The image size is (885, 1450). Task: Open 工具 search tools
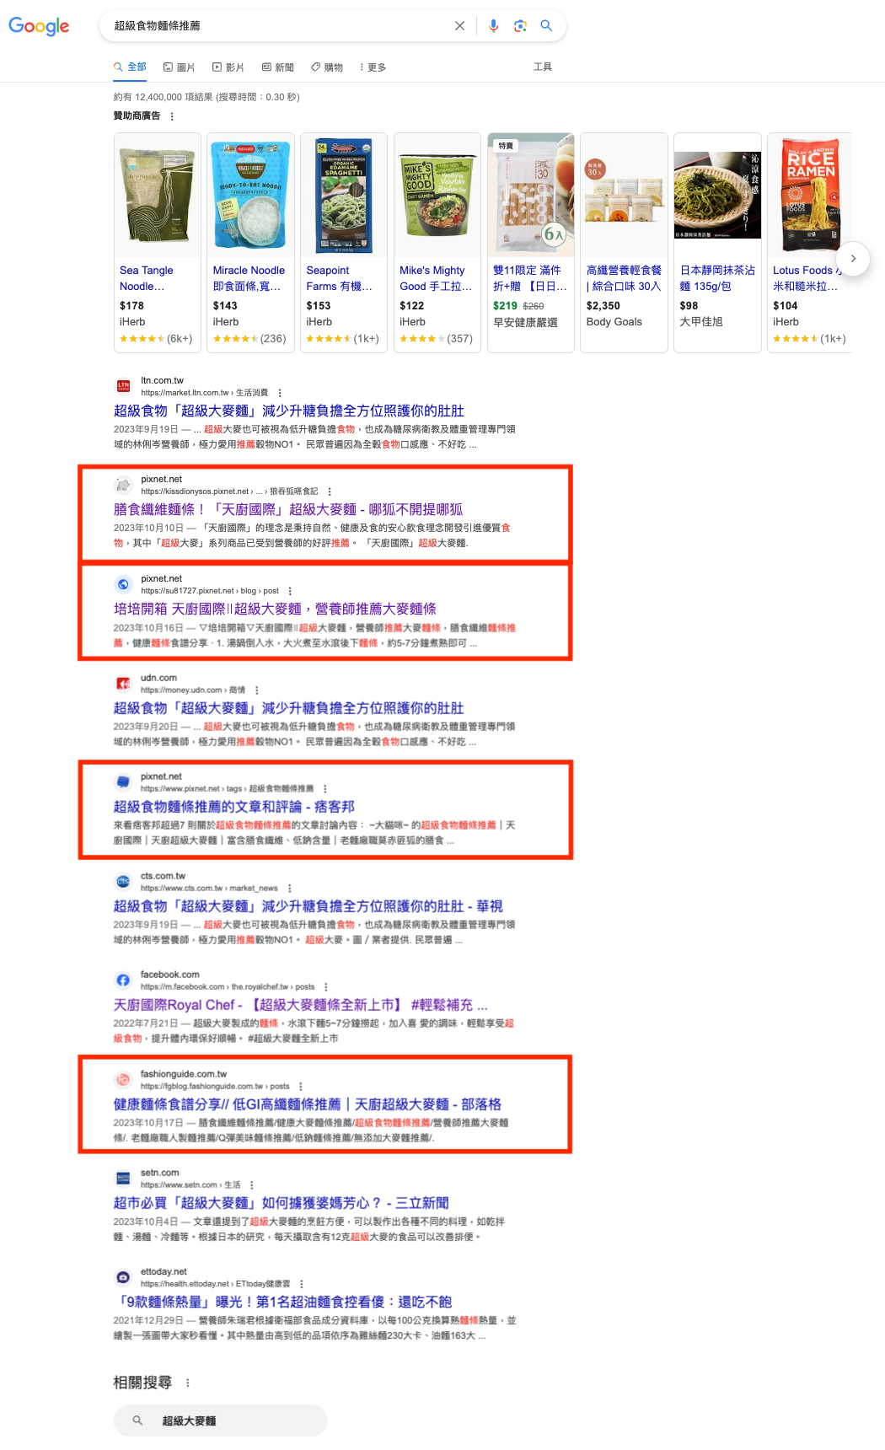pyautogui.click(x=543, y=67)
